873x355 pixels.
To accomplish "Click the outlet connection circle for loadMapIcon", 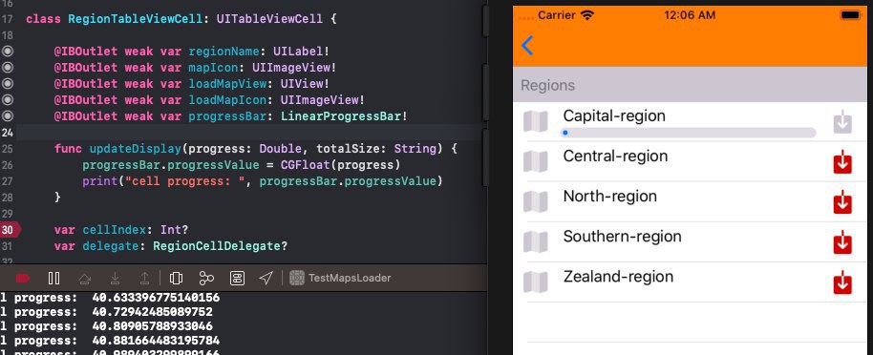I will [x=8, y=99].
